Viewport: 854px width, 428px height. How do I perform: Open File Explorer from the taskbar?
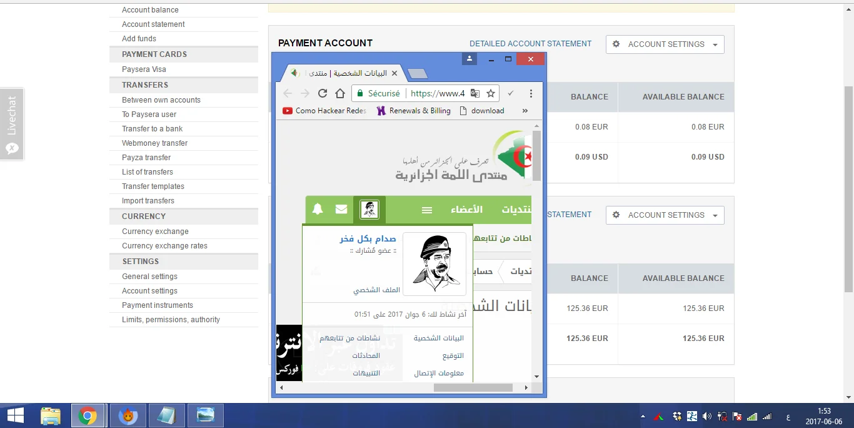(51, 415)
